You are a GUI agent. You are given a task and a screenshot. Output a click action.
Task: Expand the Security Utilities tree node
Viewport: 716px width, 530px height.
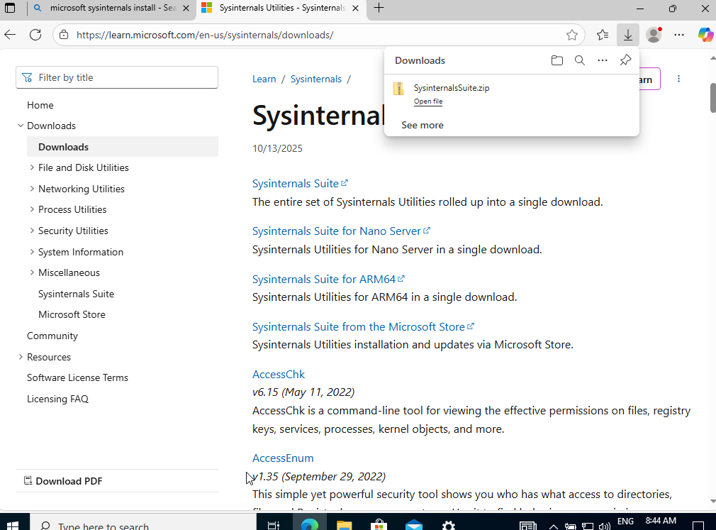tap(32, 231)
